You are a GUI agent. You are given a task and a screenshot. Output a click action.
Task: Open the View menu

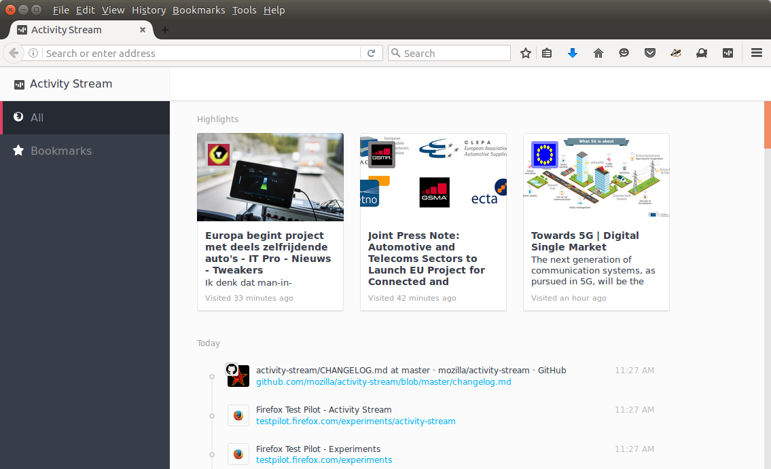coord(113,10)
